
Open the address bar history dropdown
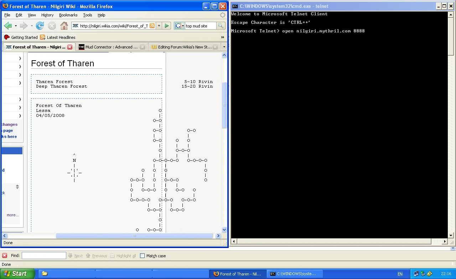coord(159,26)
